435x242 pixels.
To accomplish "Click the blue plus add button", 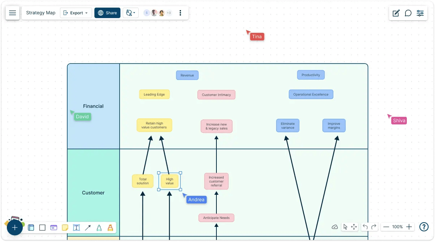I will click(15, 228).
